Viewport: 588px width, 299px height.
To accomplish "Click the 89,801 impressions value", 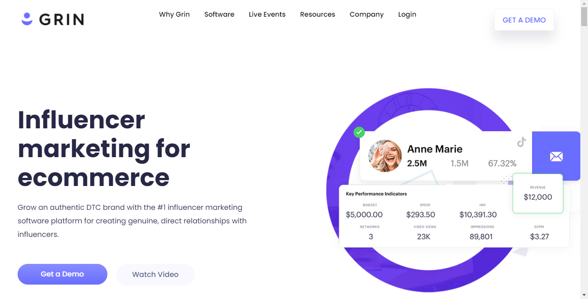I will [x=481, y=236].
